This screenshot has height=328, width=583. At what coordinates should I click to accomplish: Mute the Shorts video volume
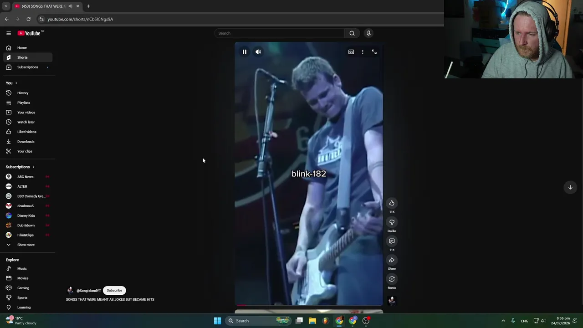[258, 52]
